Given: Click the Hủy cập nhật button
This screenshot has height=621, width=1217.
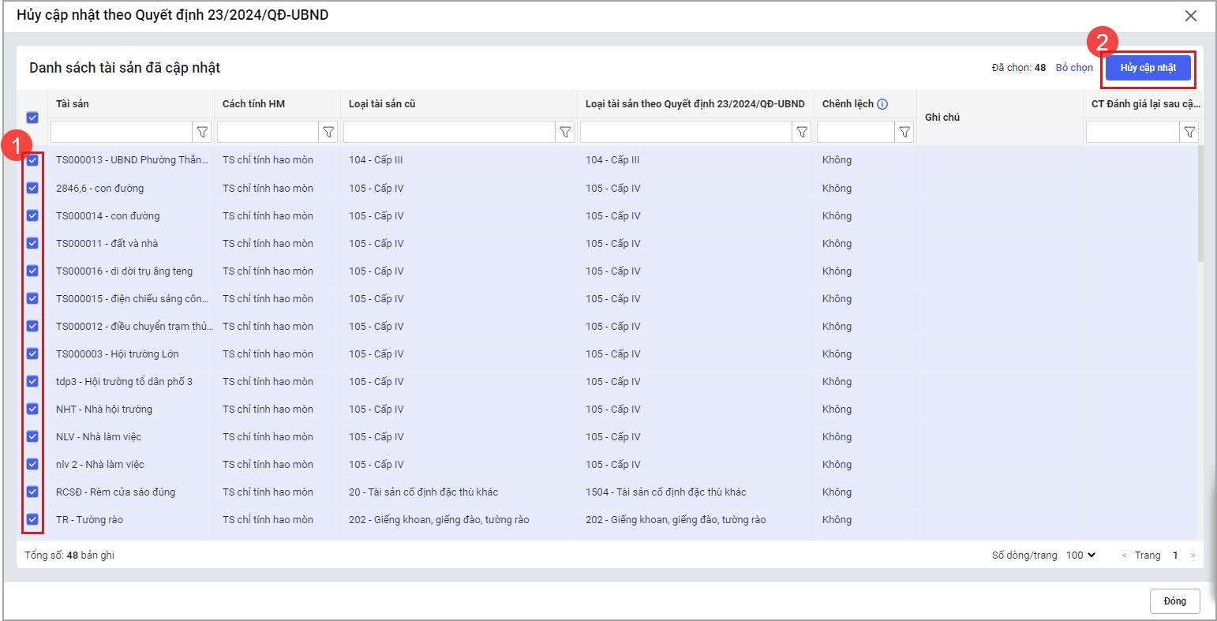Looking at the screenshot, I should pos(1148,68).
